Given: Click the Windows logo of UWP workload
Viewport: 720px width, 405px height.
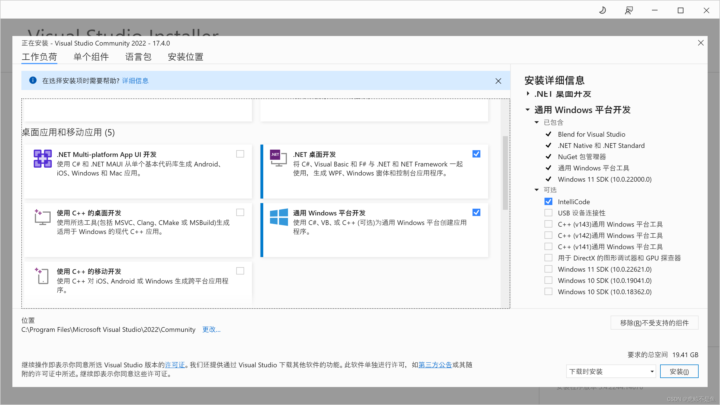Looking at the screenshot, I should point(279,217).
